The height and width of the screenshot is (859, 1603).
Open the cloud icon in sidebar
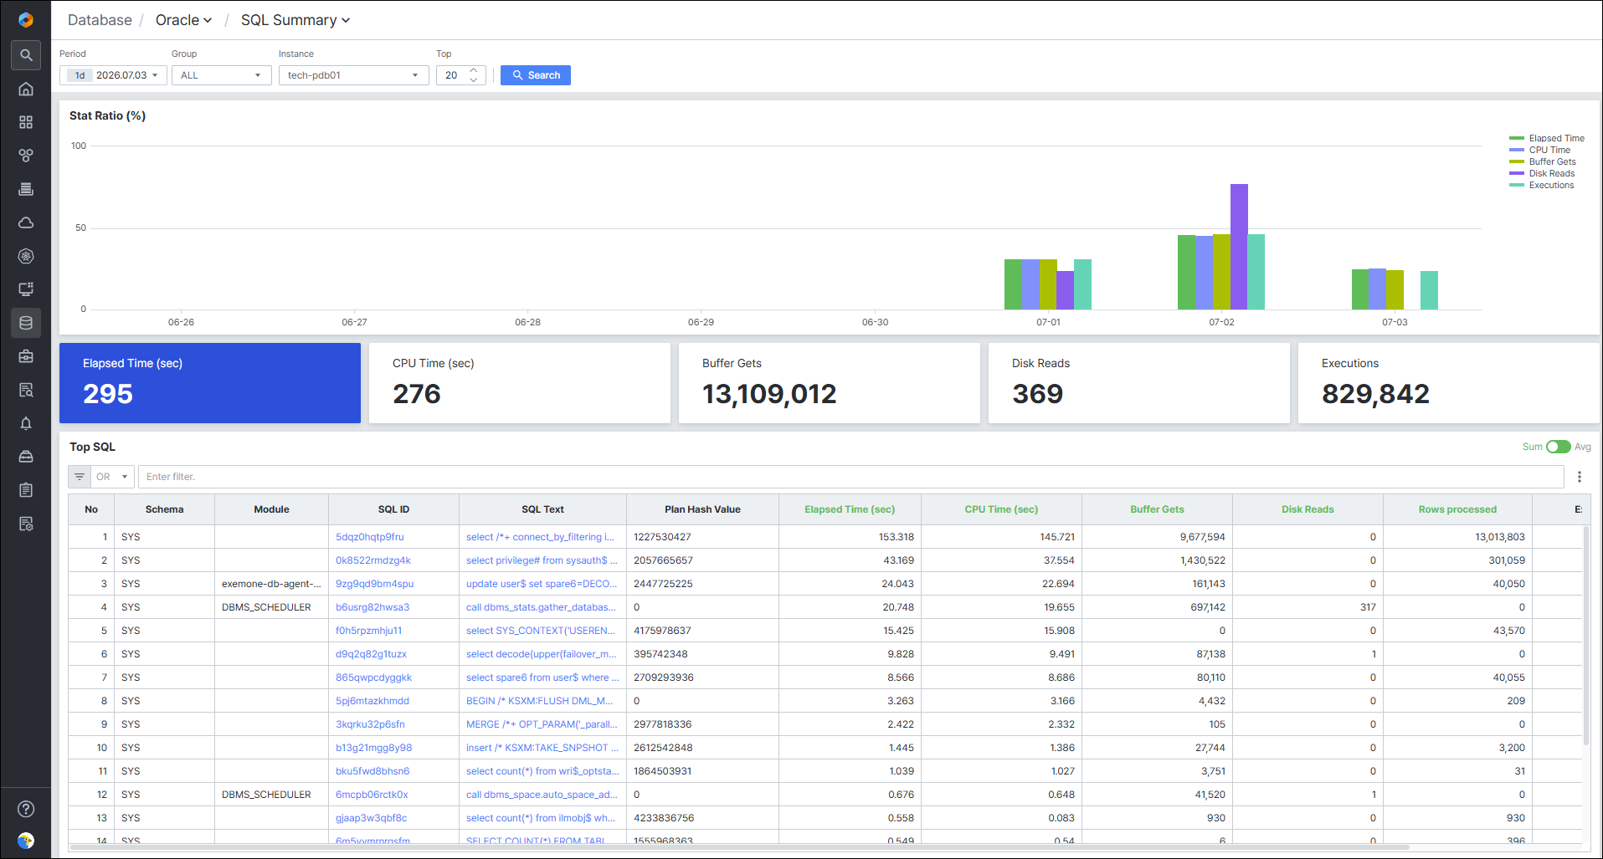[x=26, y=222]
